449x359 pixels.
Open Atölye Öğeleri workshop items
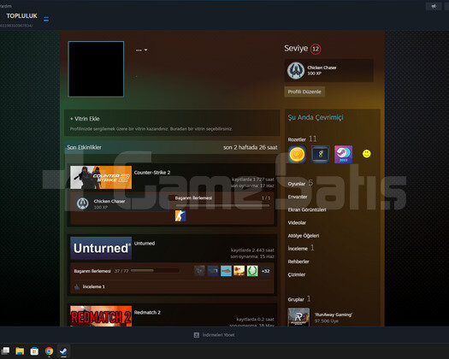(x=304, y=236)
